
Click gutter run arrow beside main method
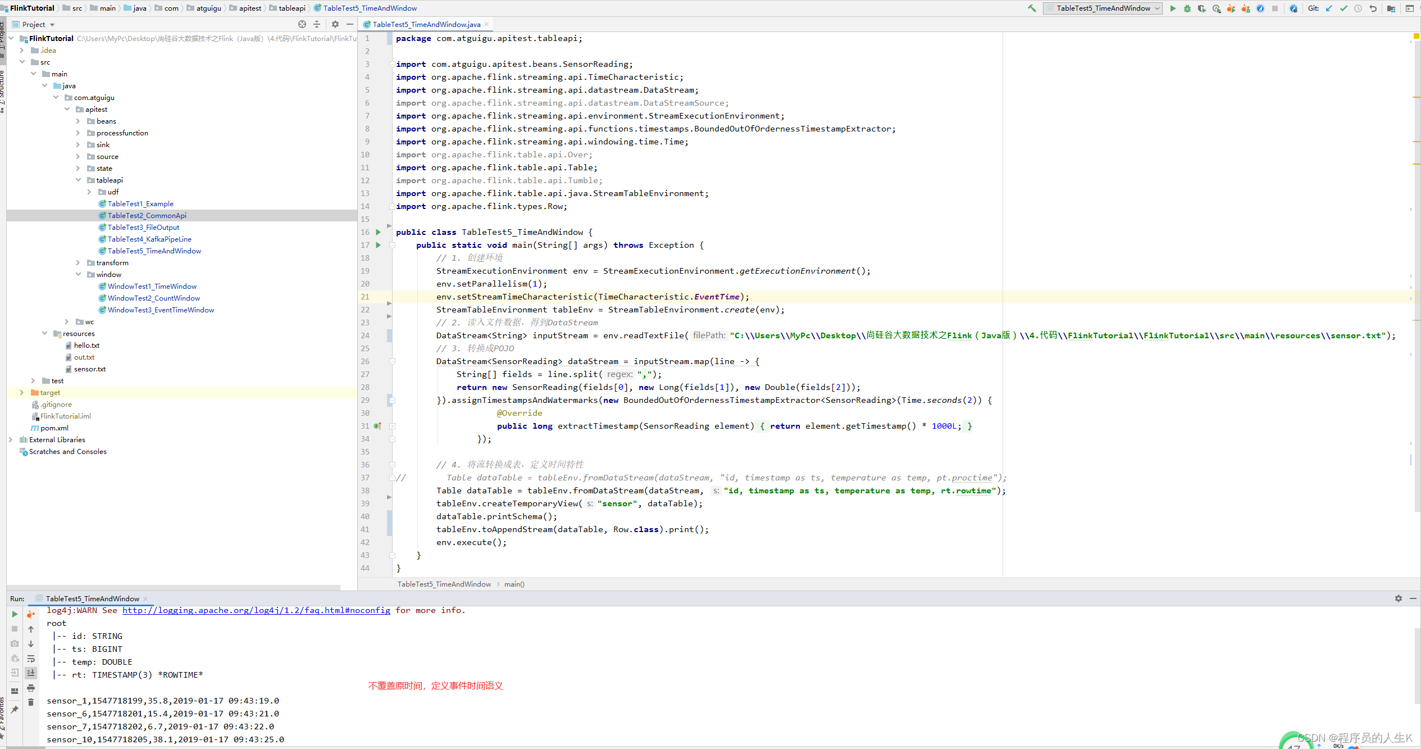coord(378,245)
